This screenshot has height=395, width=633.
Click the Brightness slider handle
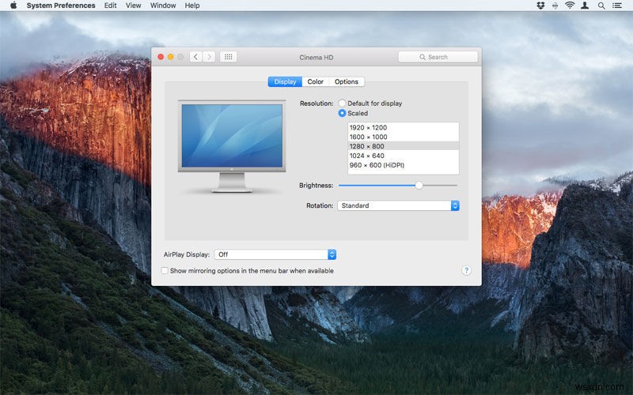tap(419, 185)
